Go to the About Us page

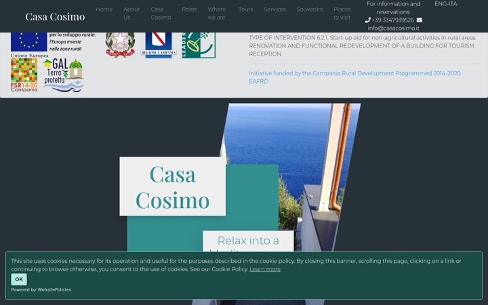(131, 14)
